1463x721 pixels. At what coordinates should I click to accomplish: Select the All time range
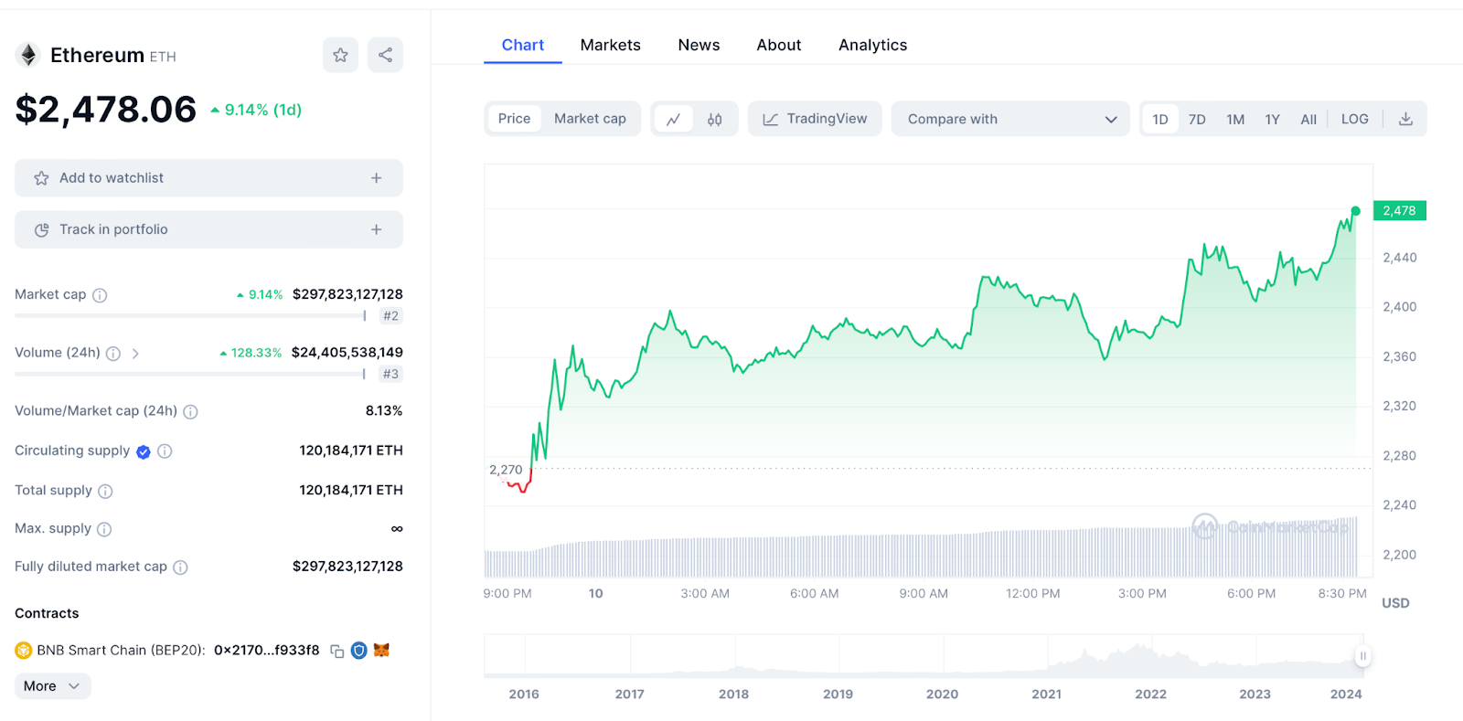click(x=1308, y=119)
